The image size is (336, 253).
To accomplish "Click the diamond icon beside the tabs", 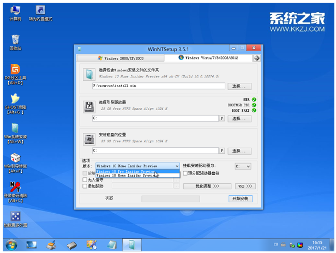I will click(x=257, y=58).
